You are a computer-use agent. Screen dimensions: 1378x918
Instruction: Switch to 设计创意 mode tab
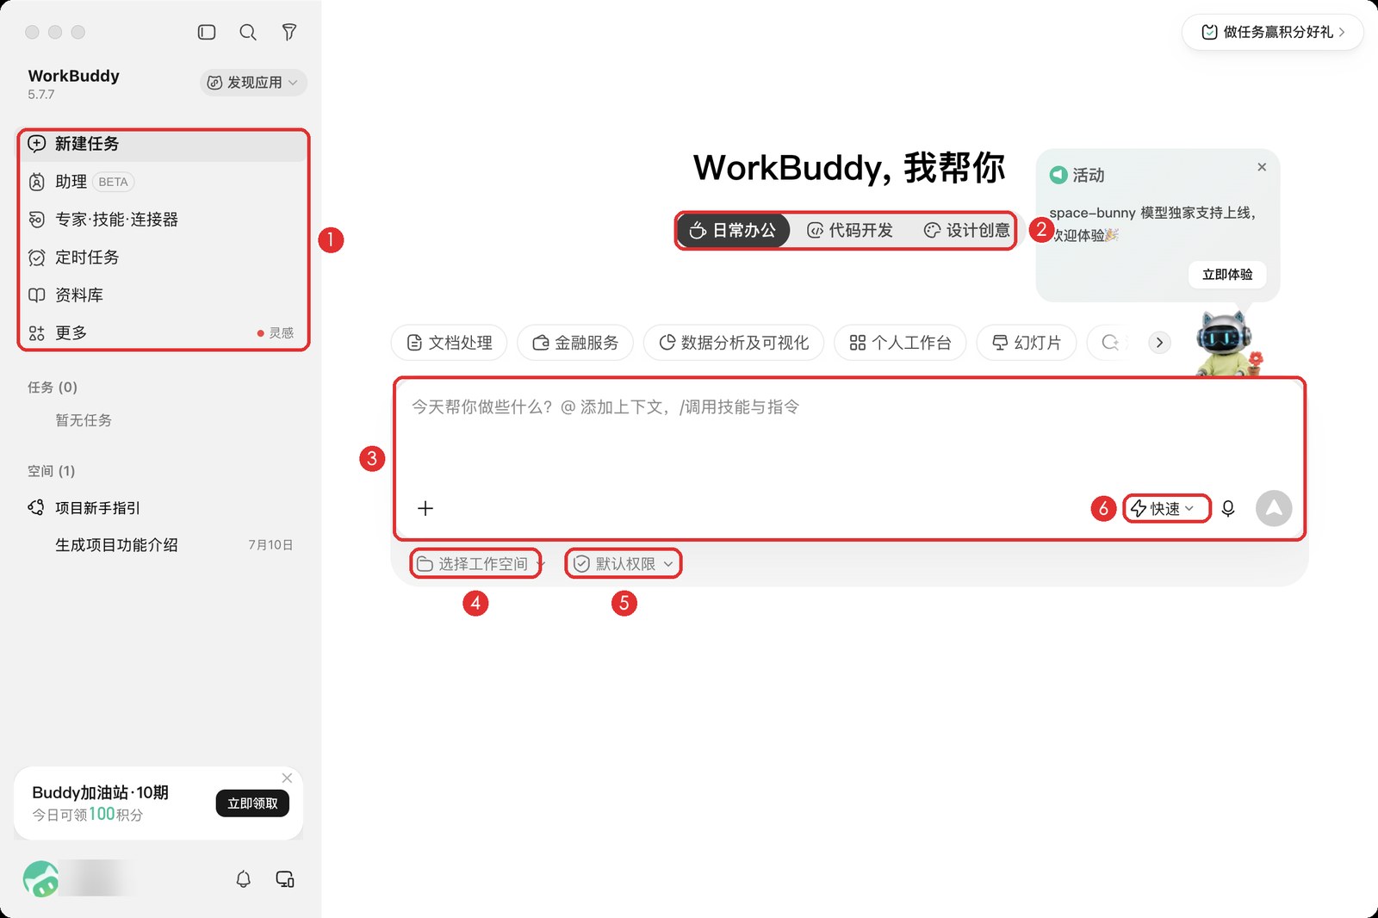(x=966, y=231)
